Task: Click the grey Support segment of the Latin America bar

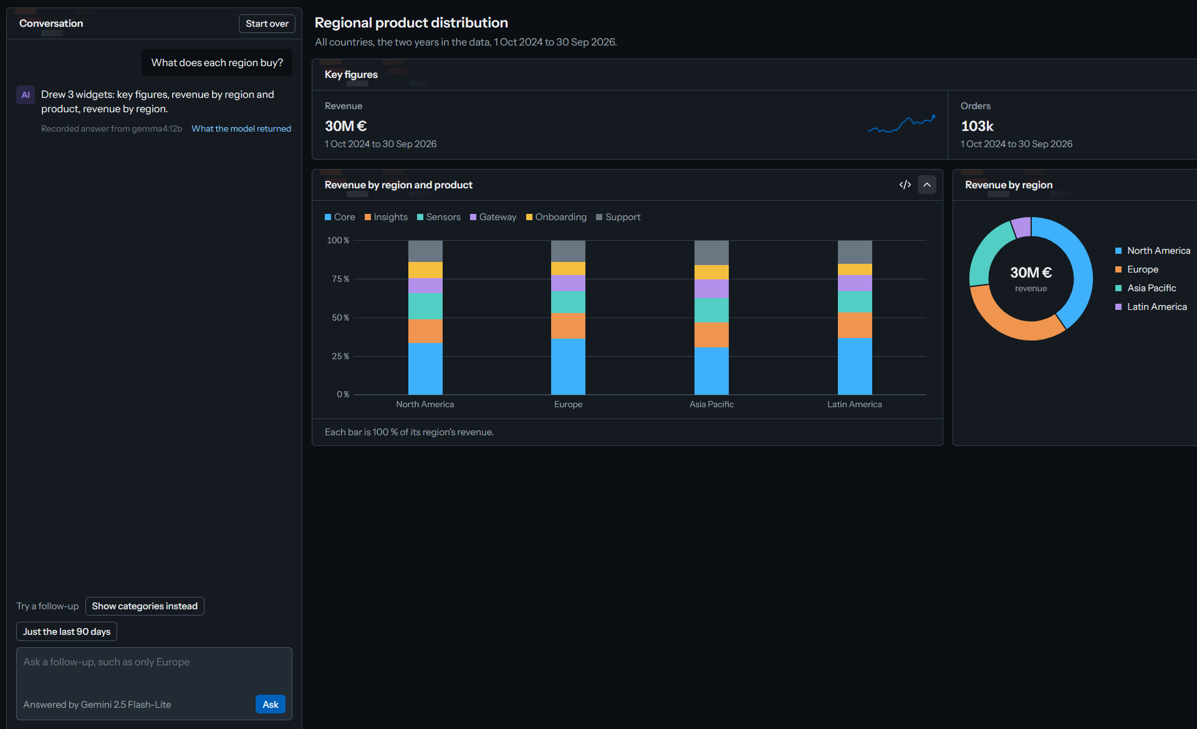Action: (855, 252)
